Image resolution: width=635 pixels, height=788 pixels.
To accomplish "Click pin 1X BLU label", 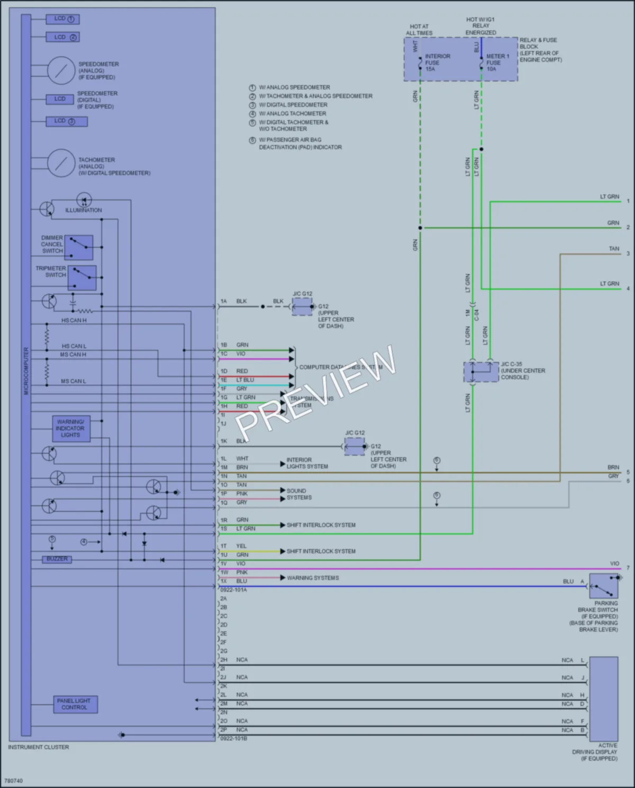I will click(234, 581).
